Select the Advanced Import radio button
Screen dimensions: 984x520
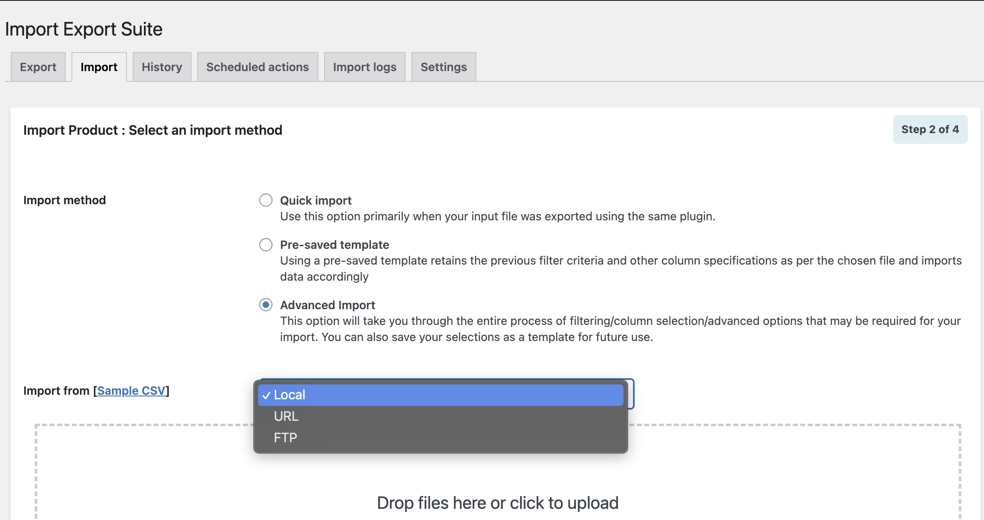[265, 305]
